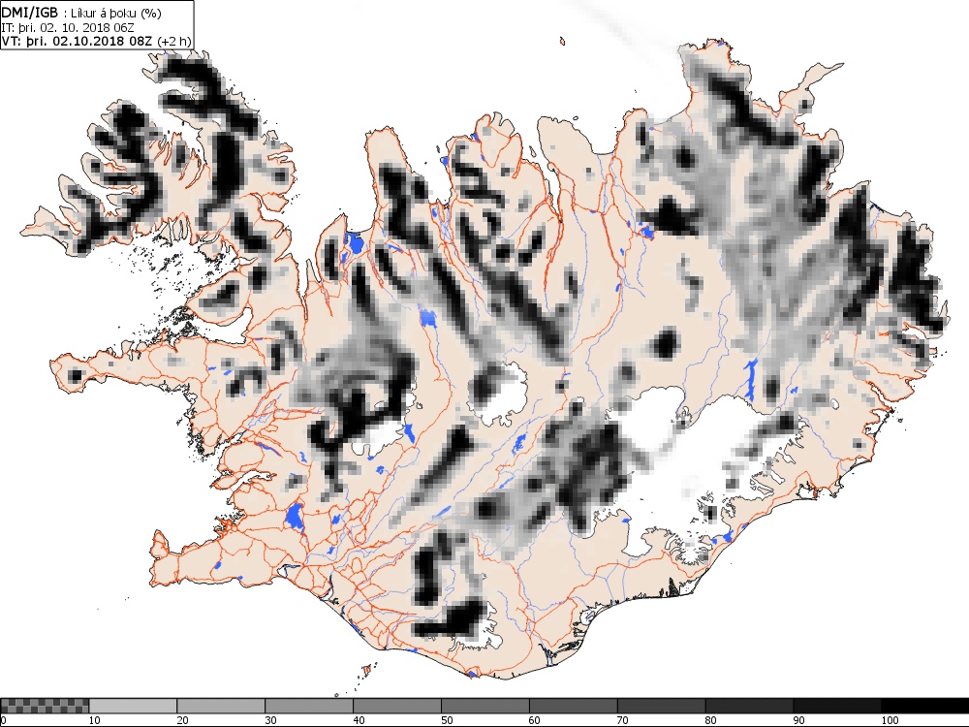This screenshot has height=727, width=969.
Task: Click the checkered 0–10 legend swatch
Action: click(x=45, y=706)
